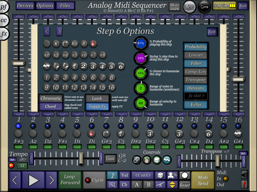Screen dimensions: 257x192
Task: Toggle the Filter effect on
Action: click(196, 63)
